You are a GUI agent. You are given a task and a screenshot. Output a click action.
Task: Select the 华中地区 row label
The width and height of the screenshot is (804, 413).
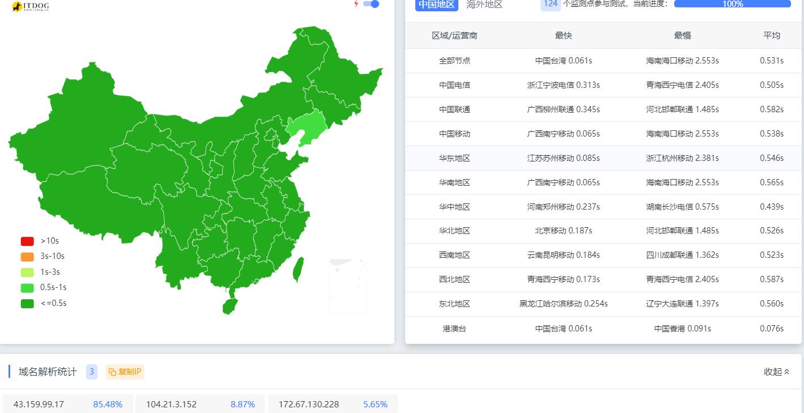454,207
